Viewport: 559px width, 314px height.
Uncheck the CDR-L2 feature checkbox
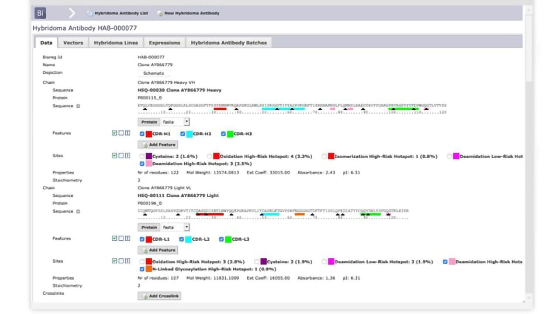181,239
